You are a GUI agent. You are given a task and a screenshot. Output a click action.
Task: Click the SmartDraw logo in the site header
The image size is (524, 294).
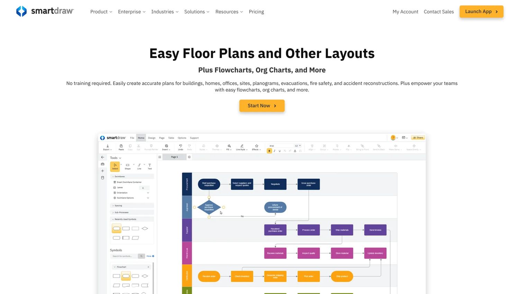click(45, 11)
